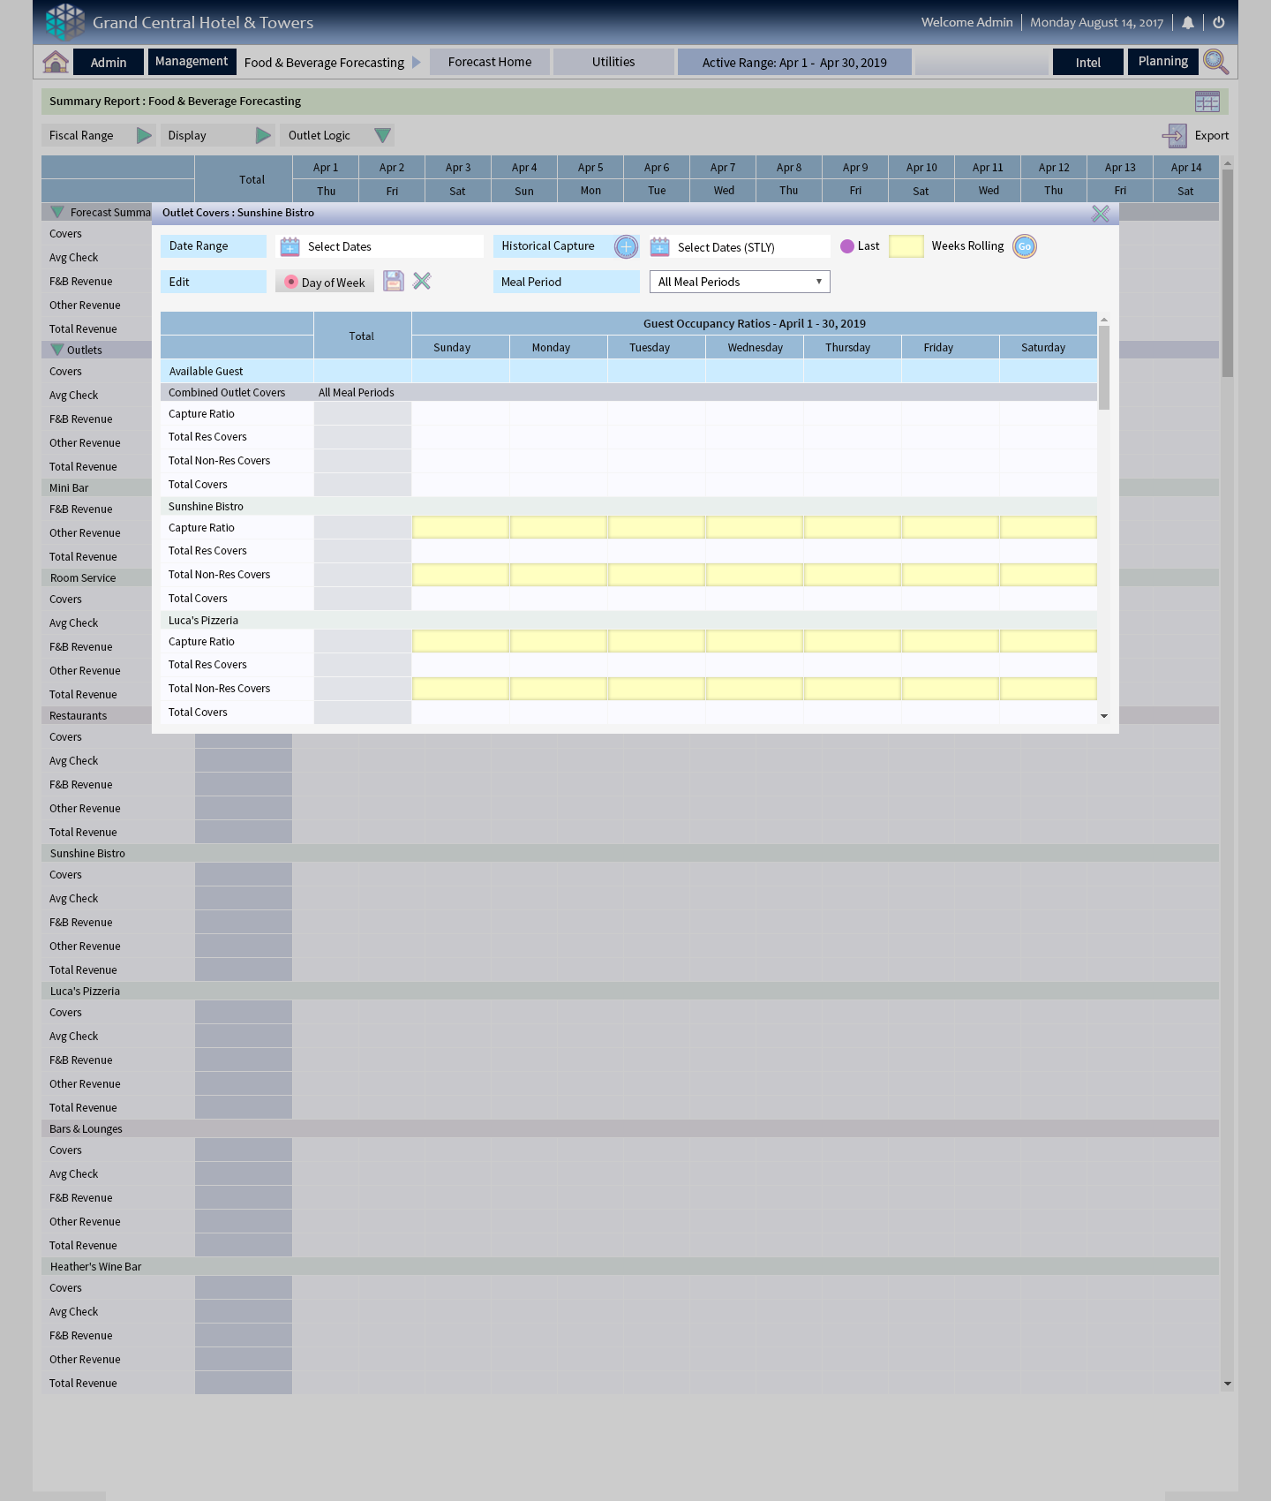Open the All Meal Periods dropdown
Screen dimensions: 1271x1501
coord(740,282)
